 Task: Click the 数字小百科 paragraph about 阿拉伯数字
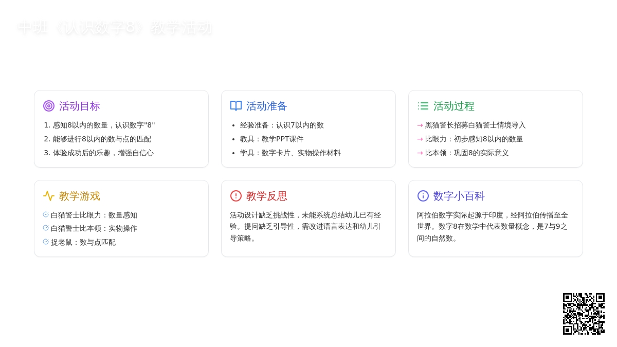click(493, 226)
